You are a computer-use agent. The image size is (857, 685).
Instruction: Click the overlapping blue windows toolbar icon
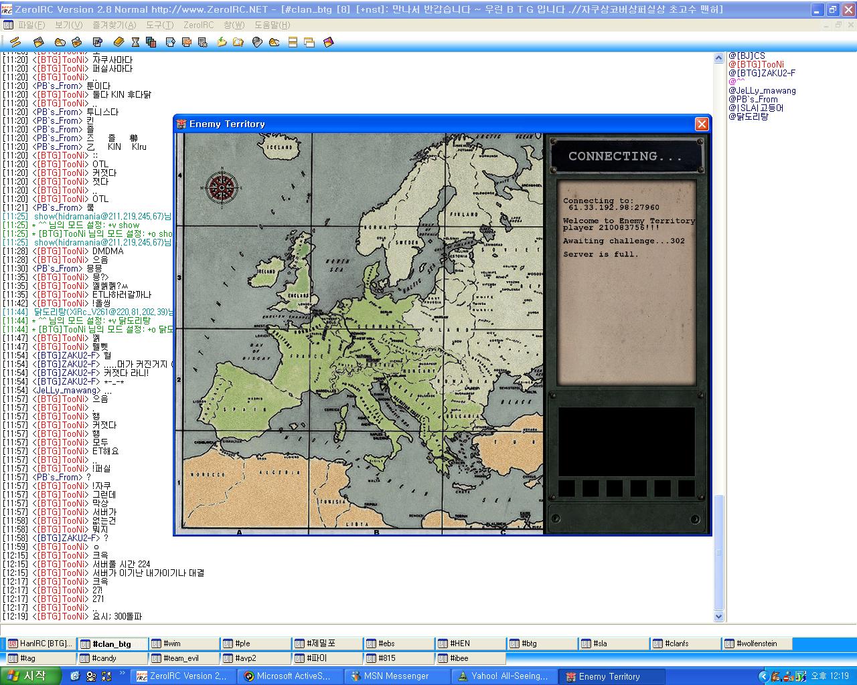(151, 42)
